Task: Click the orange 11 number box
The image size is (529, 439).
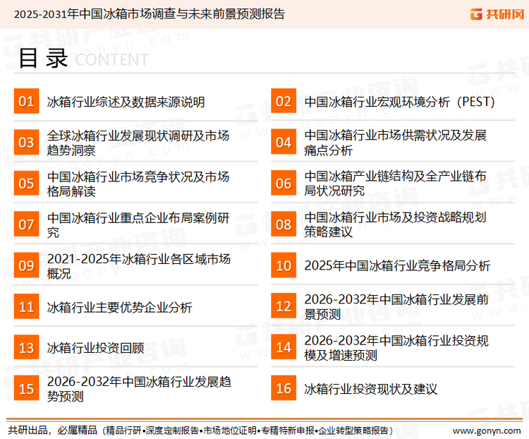Action: click(x=26, y=306)
